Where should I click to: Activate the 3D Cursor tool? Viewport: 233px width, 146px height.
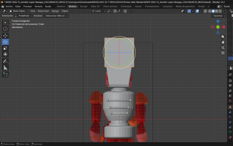click(5, 29)
